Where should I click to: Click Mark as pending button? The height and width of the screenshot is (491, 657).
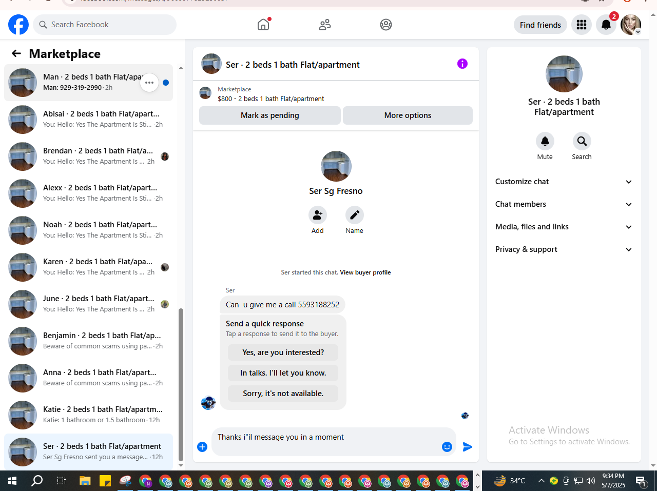[x=270, y=115]
